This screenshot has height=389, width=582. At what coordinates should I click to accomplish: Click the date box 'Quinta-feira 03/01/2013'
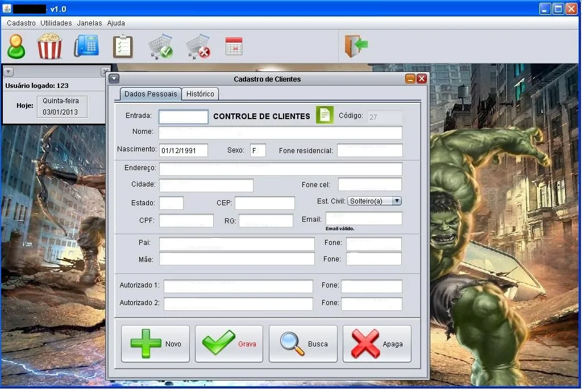(62, 107)
